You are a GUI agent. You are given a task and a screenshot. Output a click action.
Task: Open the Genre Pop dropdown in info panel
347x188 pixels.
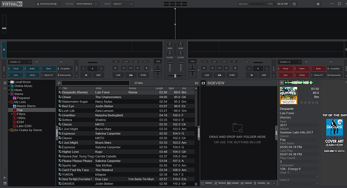coord(299,140)
